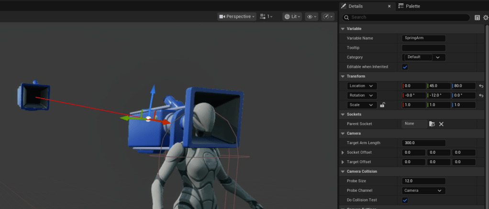Image resolution: width=489 pixels, height=209 pixels.
Task: Click the property matrix grid icon
Action: [477, 17]
